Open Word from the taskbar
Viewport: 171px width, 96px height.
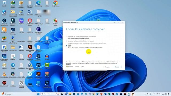click(105, 94)
